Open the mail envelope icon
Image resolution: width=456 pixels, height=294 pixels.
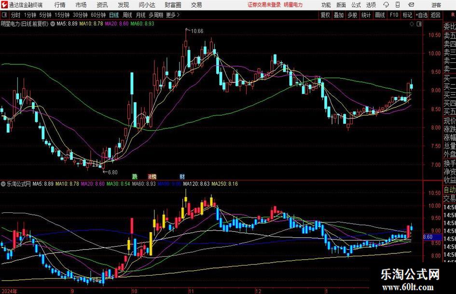(x=411, y=5)
